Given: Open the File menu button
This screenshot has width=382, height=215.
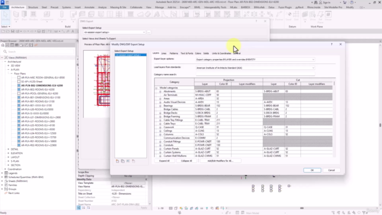Looking at the screenshot, I should click(4, 7).
